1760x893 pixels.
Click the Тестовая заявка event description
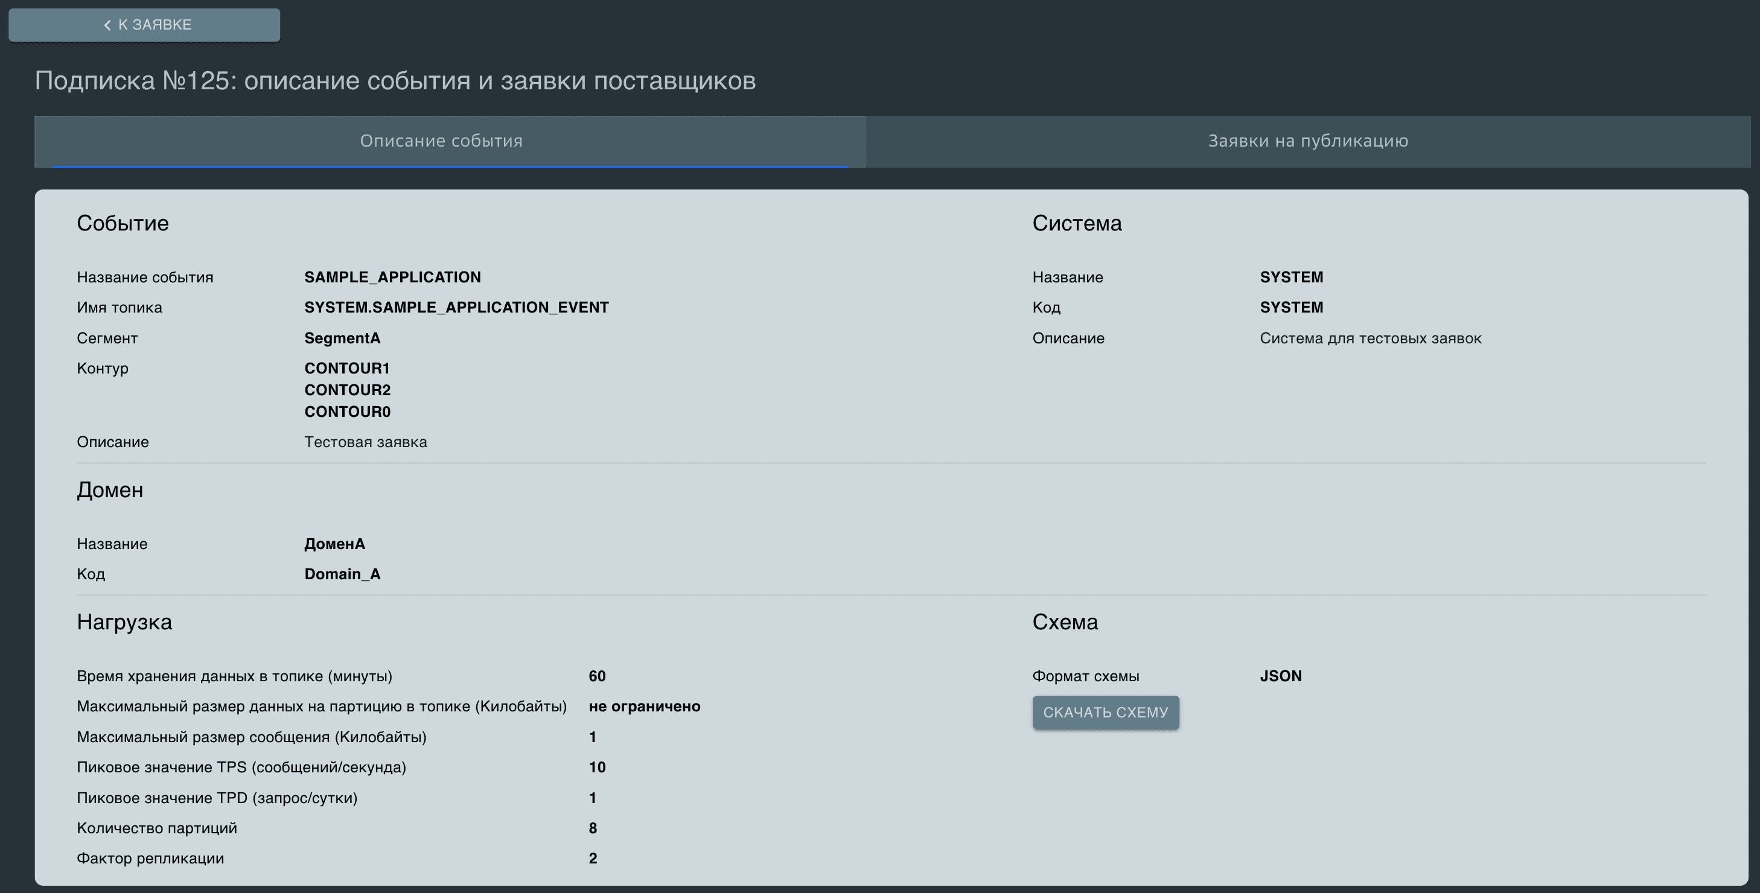(x=366, y=442)
